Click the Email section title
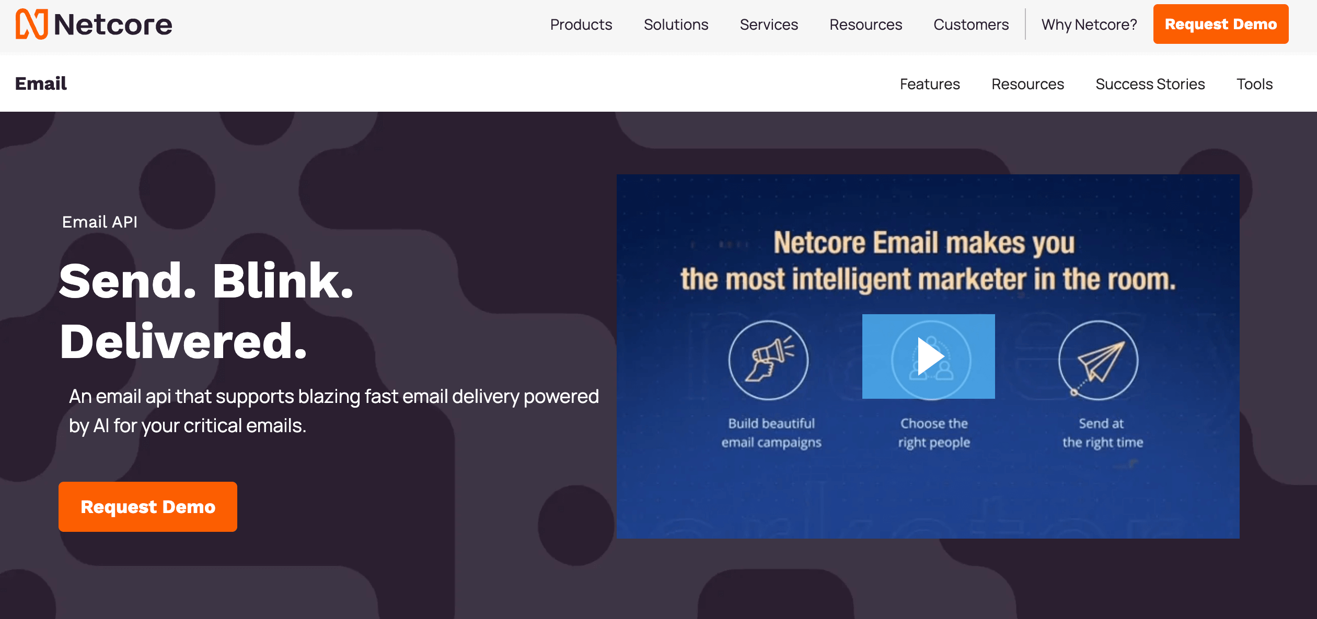The height and width of the screenshot is (619, 1317). tap(41, 84)
